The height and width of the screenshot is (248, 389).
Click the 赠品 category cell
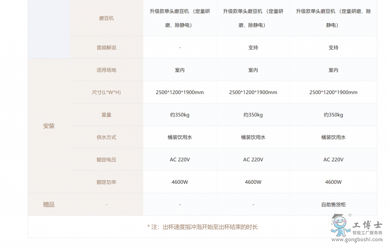tap(49, 204)
